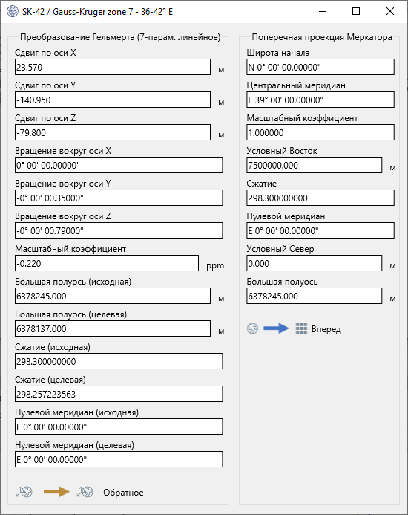Focus the Сдвиг по оси Y field
The width and height of the screenshot is (408, 515).
113,100
